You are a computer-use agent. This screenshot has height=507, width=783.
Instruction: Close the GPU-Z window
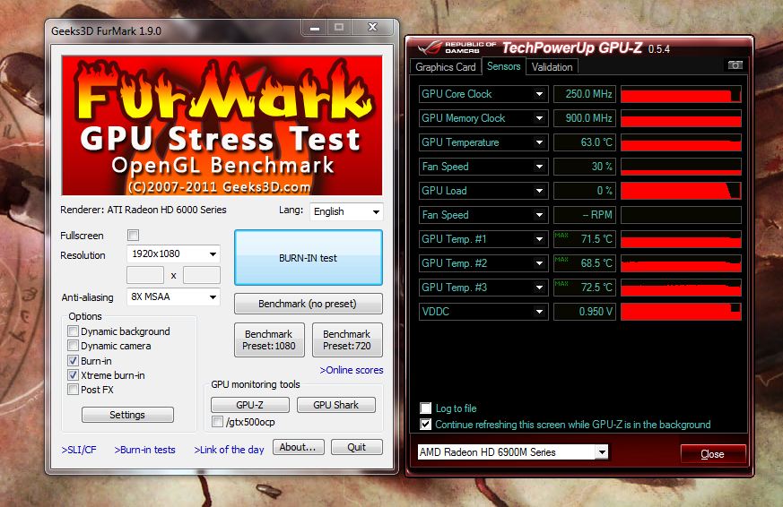point(712,454)
